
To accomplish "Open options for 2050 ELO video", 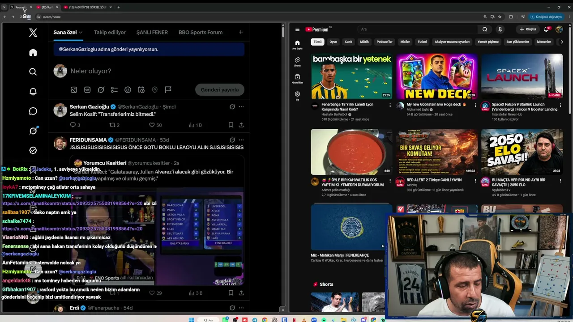I will tap(560, 181).
